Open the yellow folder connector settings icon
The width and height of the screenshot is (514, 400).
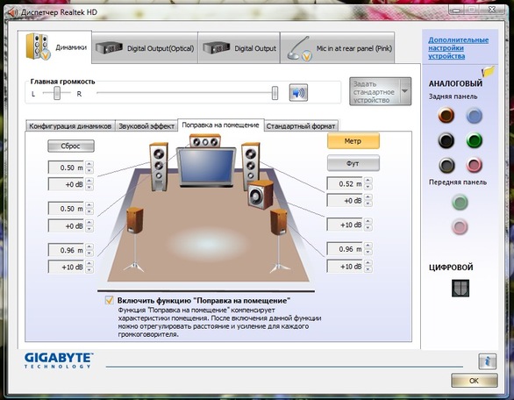(488, 71)
